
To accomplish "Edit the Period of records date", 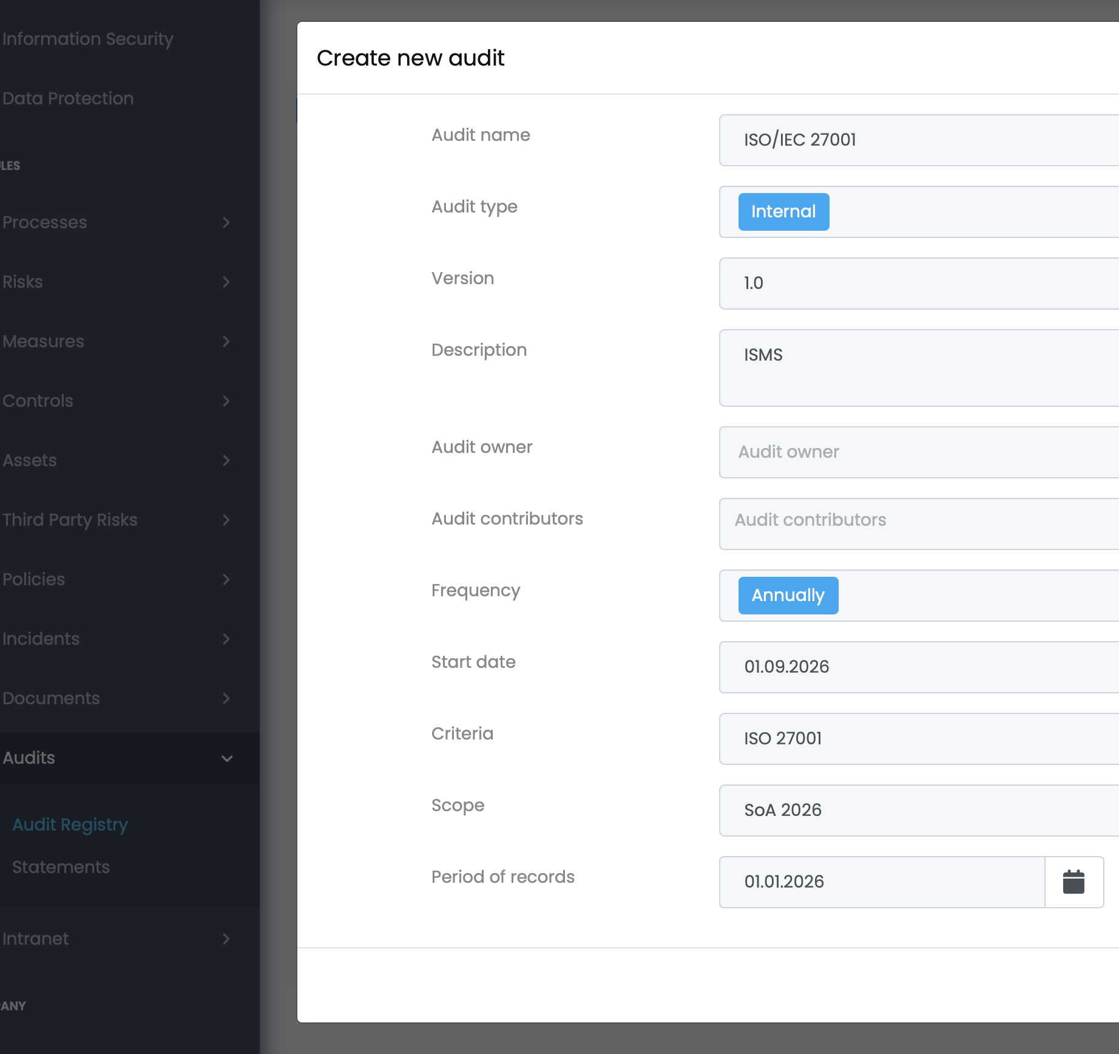I will (882, 882).
